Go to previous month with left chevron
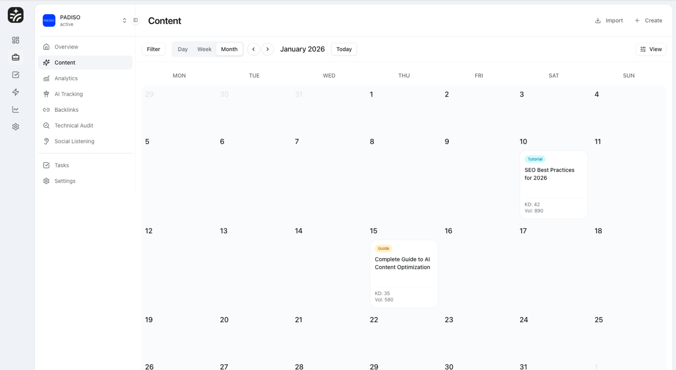This screenshot has width=676, height=370. coord(254,49)
